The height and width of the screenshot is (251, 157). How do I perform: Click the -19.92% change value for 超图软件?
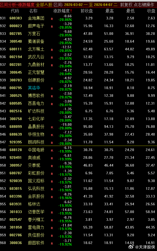[65, 245]
